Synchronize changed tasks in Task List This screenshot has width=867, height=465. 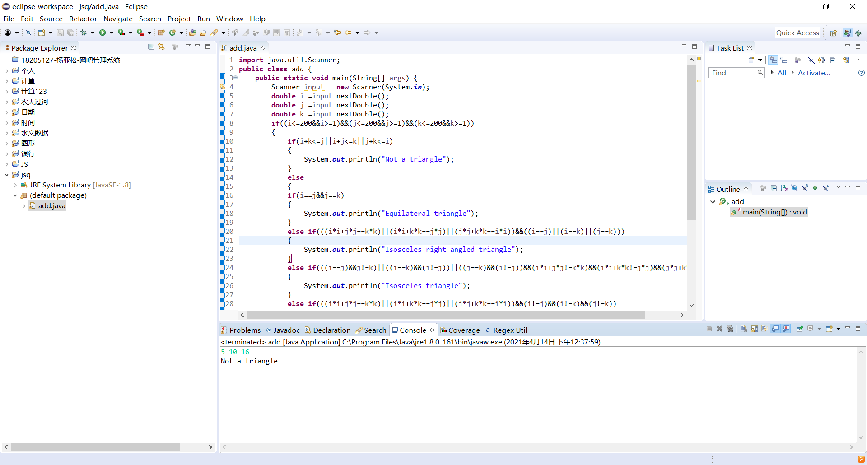tap(846, 60)
